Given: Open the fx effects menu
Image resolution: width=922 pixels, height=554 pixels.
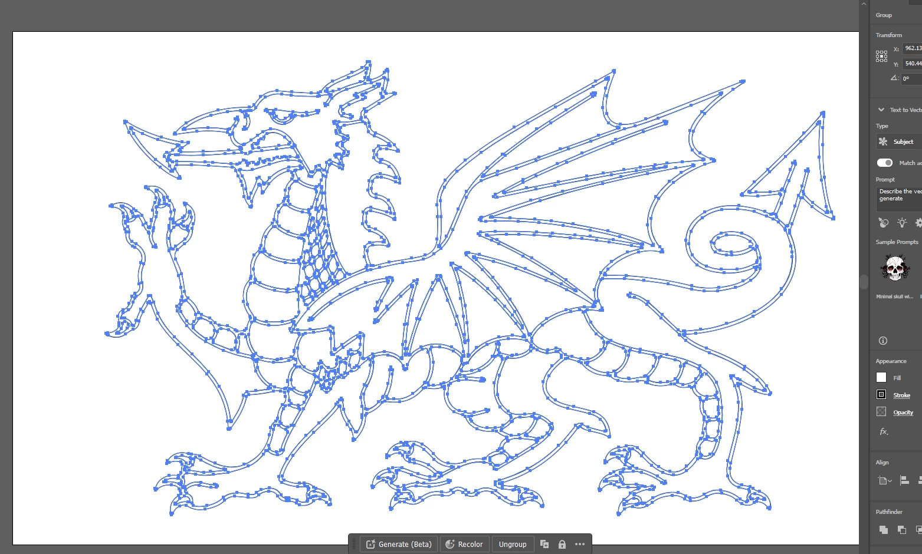Looking at the screenshot, I should pyautogui.click(x=884, y=432).
